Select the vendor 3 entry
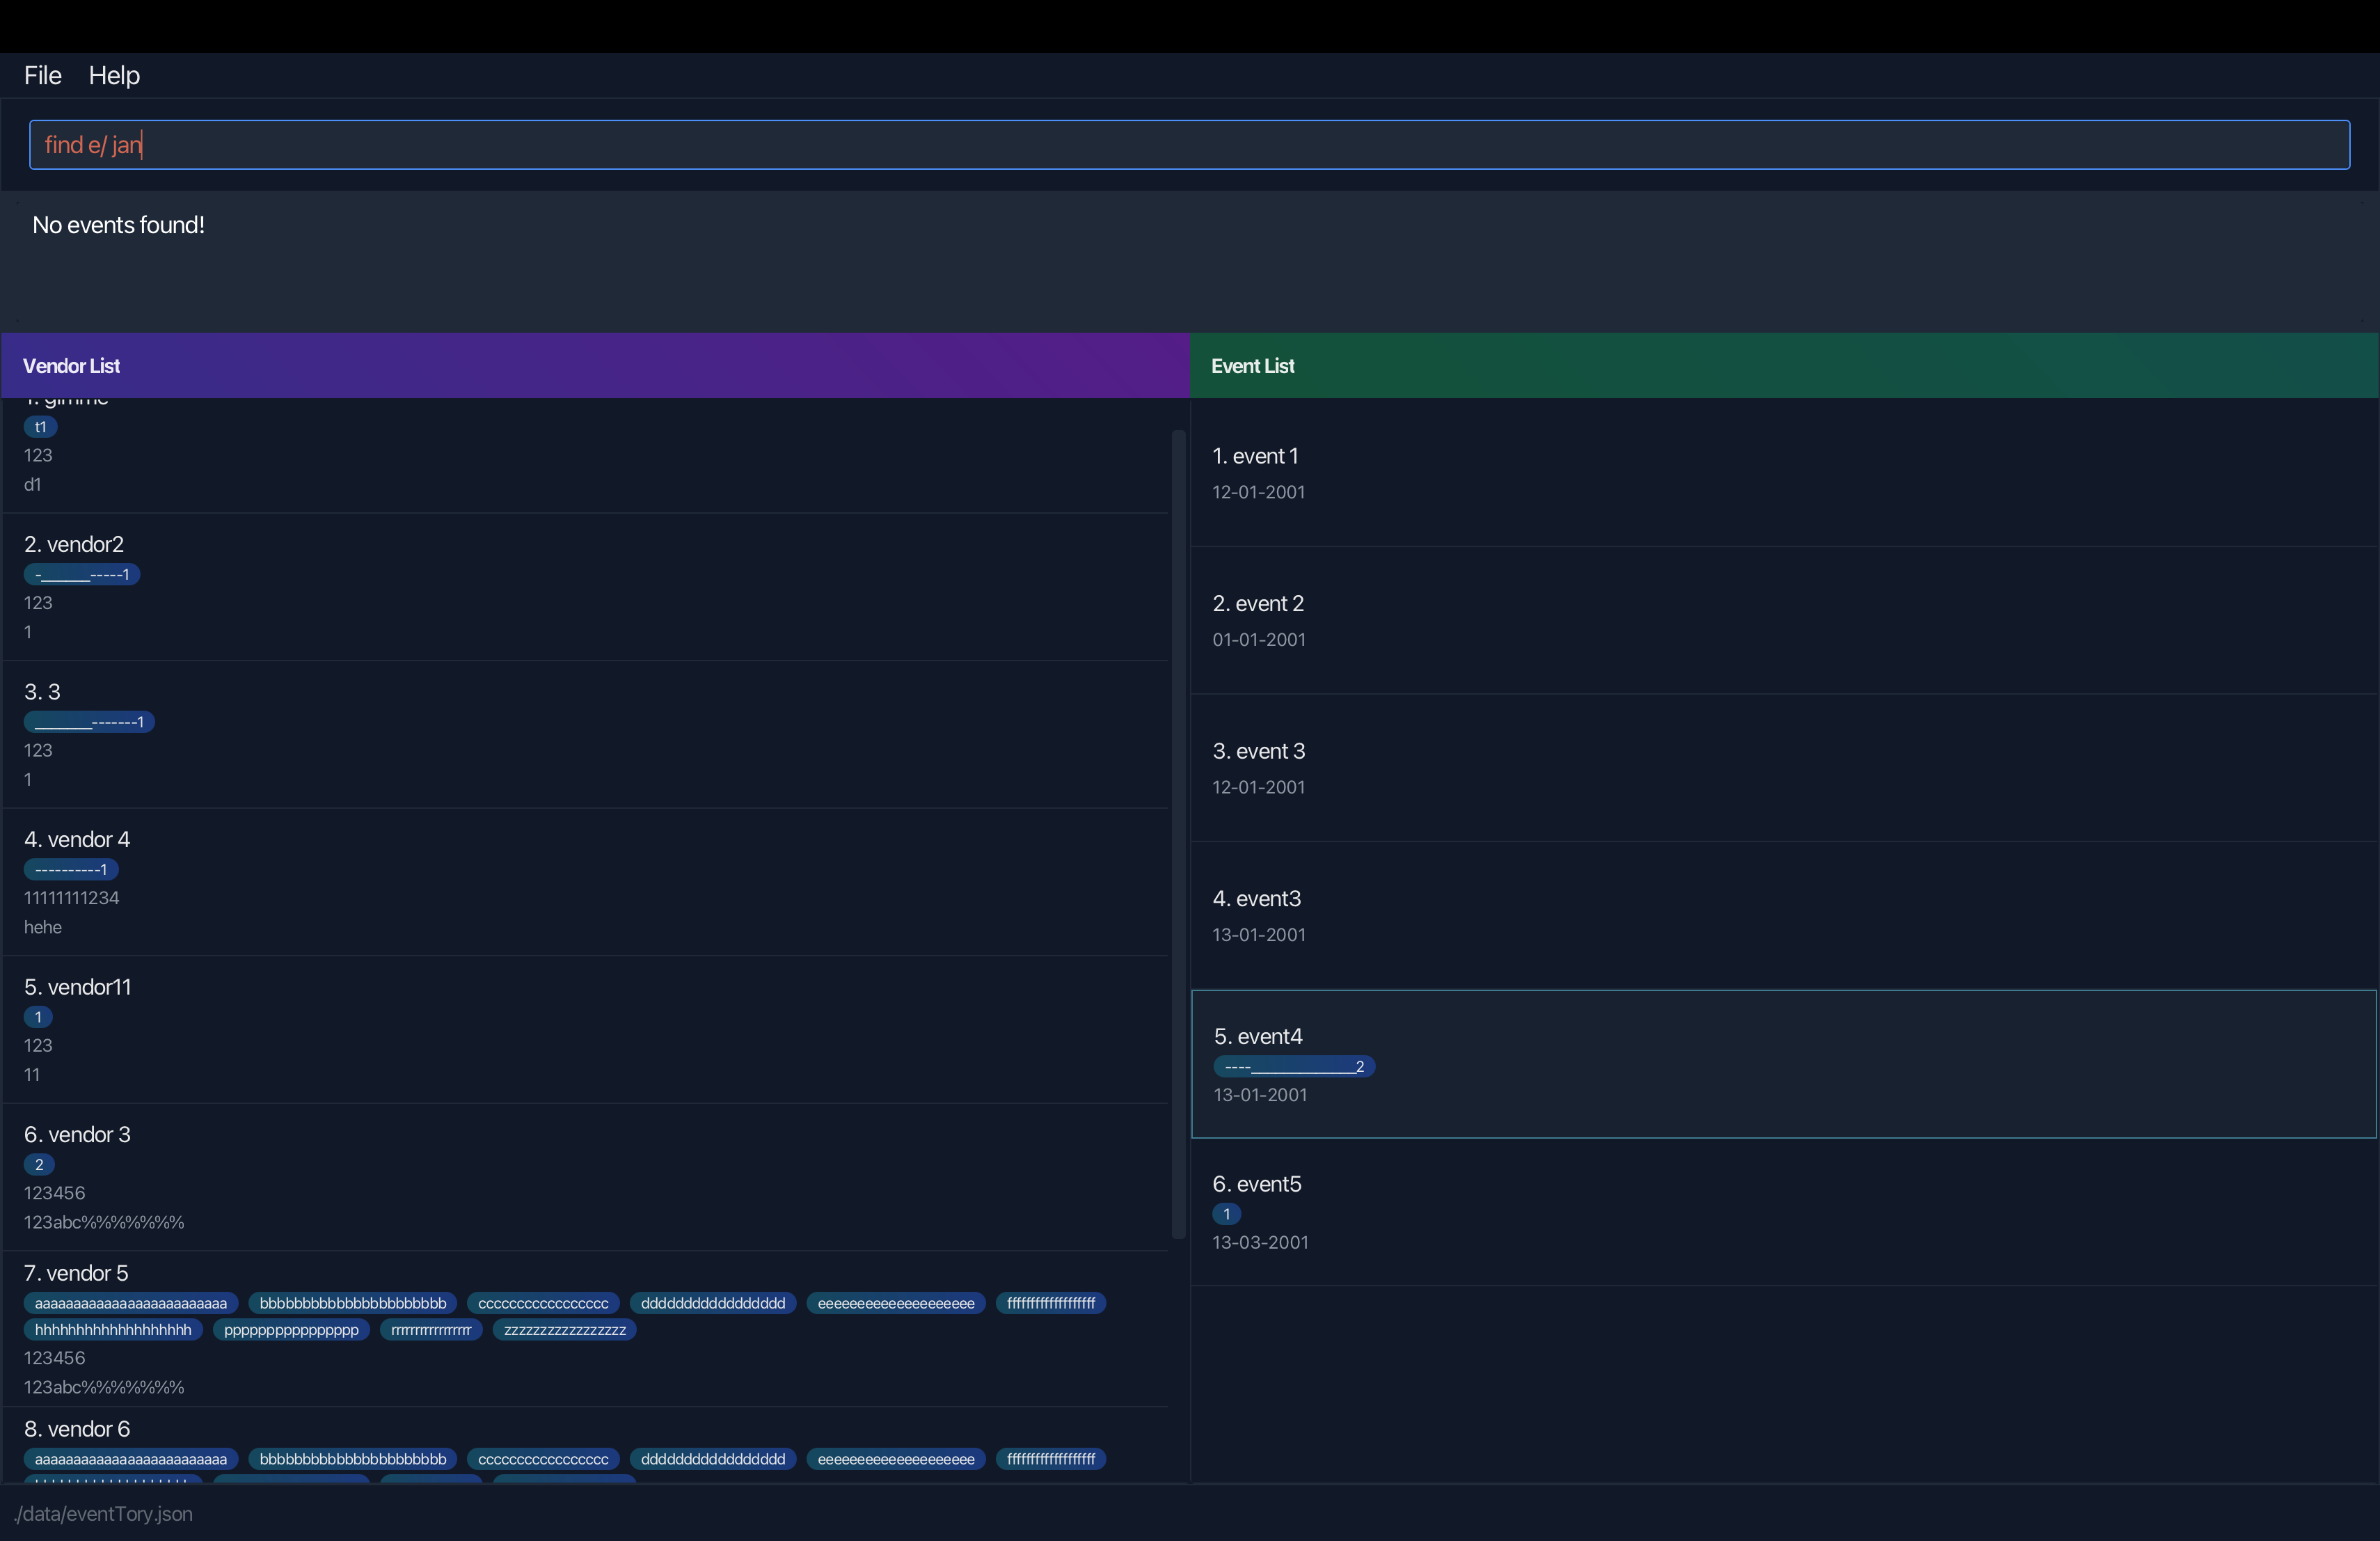Viewport: 2380px width, 1541px height. click(x=585, y=1177)
